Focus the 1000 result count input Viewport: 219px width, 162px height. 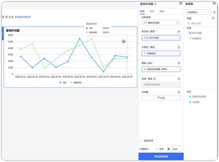click(177, 149)
